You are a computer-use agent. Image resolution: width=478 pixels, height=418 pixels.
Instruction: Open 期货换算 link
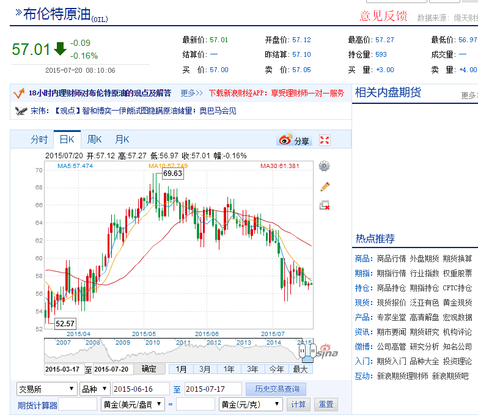457,258
